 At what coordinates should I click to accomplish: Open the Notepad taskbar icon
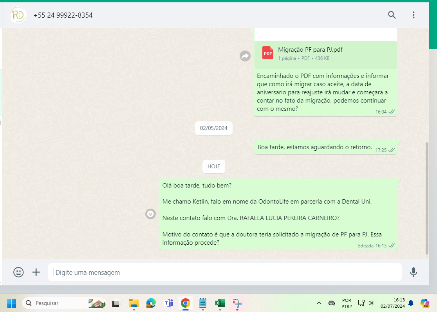(x=202, y=303)
